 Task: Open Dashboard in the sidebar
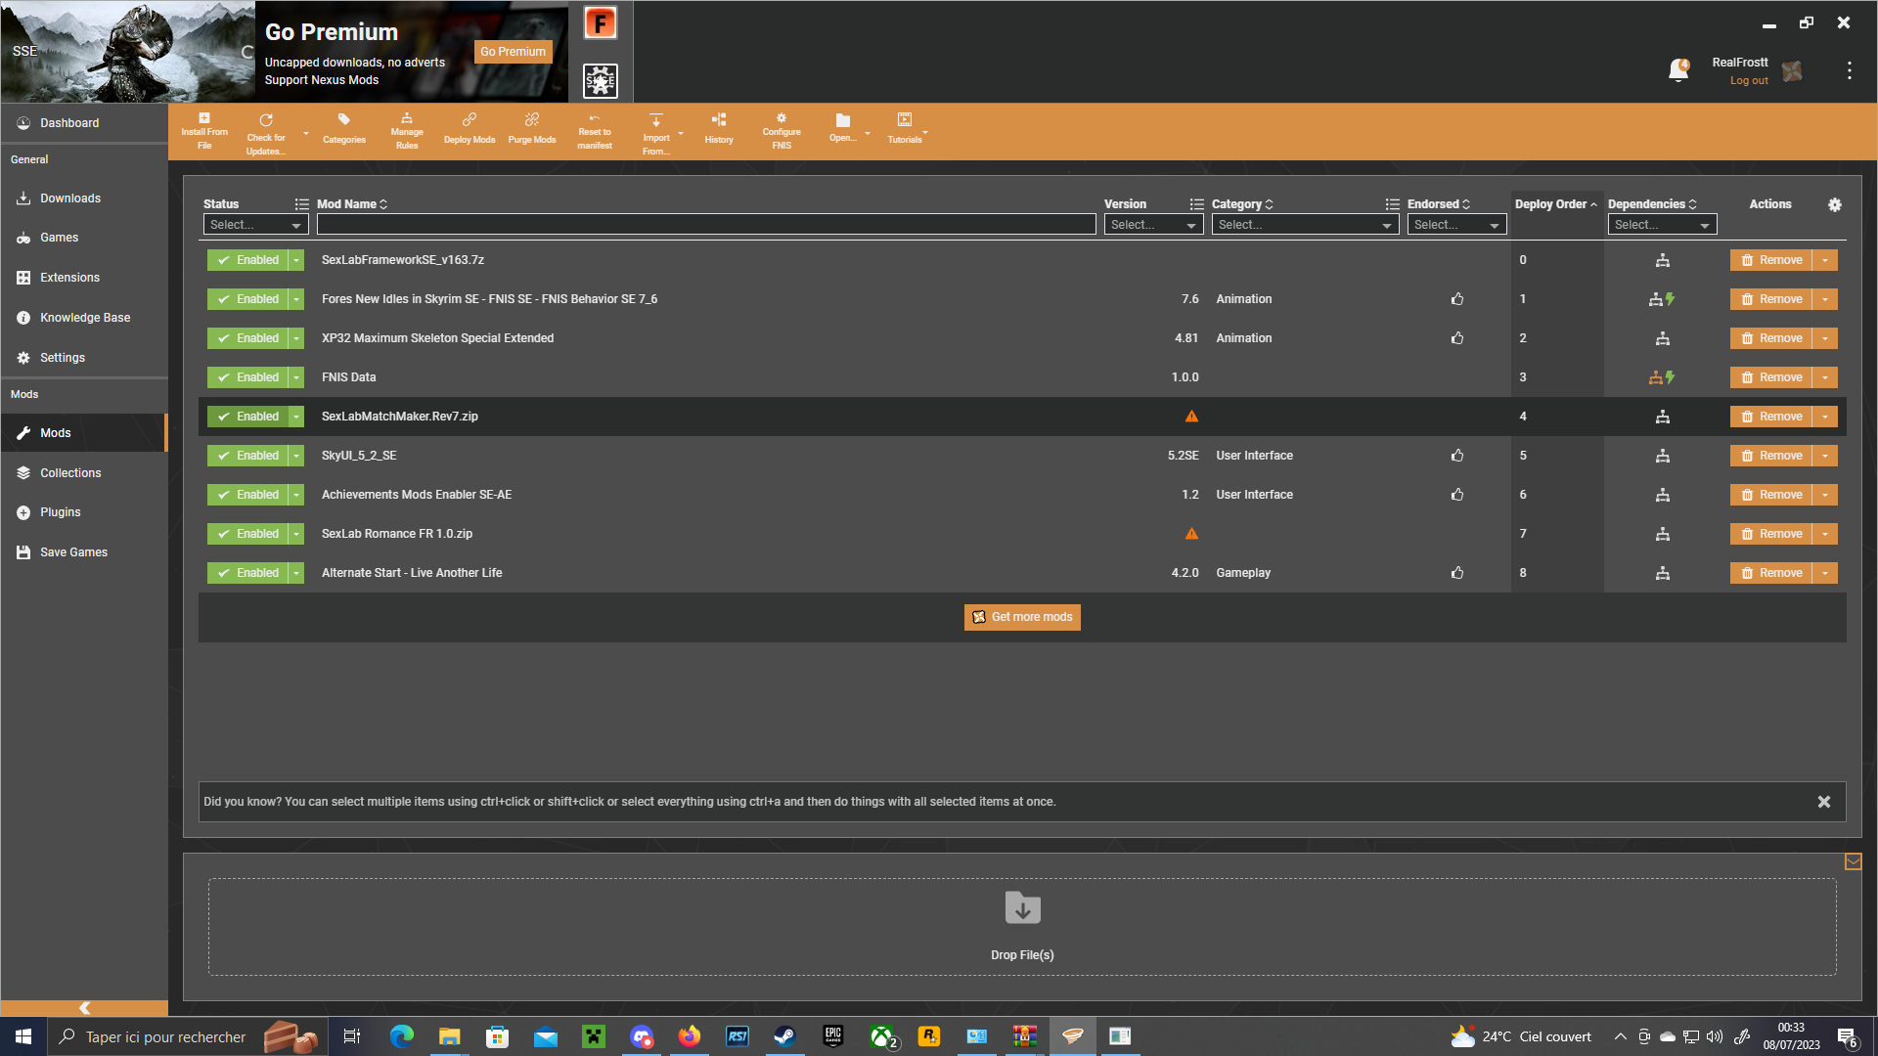pyautogui.click(x=84, y=123)
